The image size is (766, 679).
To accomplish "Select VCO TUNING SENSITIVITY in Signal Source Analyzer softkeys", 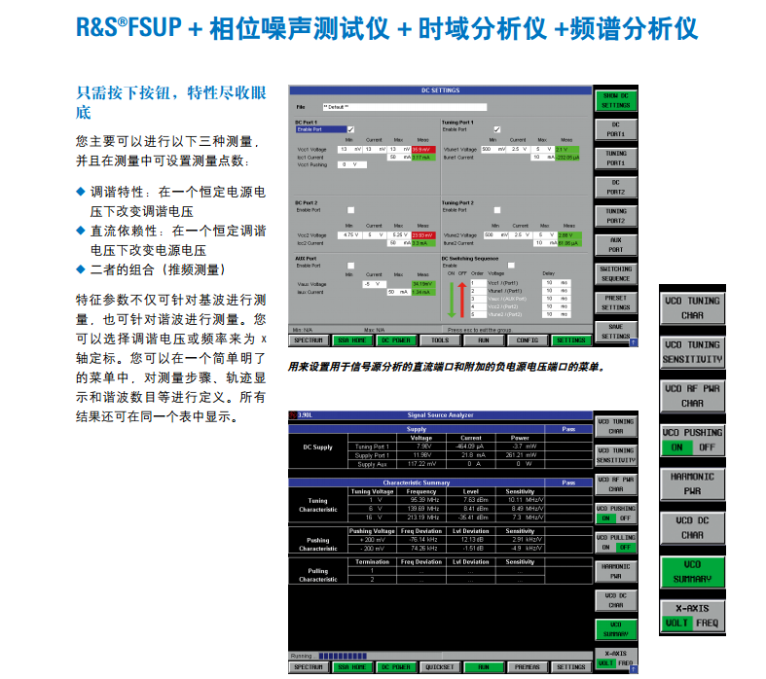I will pyautogui.click(x=615, y=455).
